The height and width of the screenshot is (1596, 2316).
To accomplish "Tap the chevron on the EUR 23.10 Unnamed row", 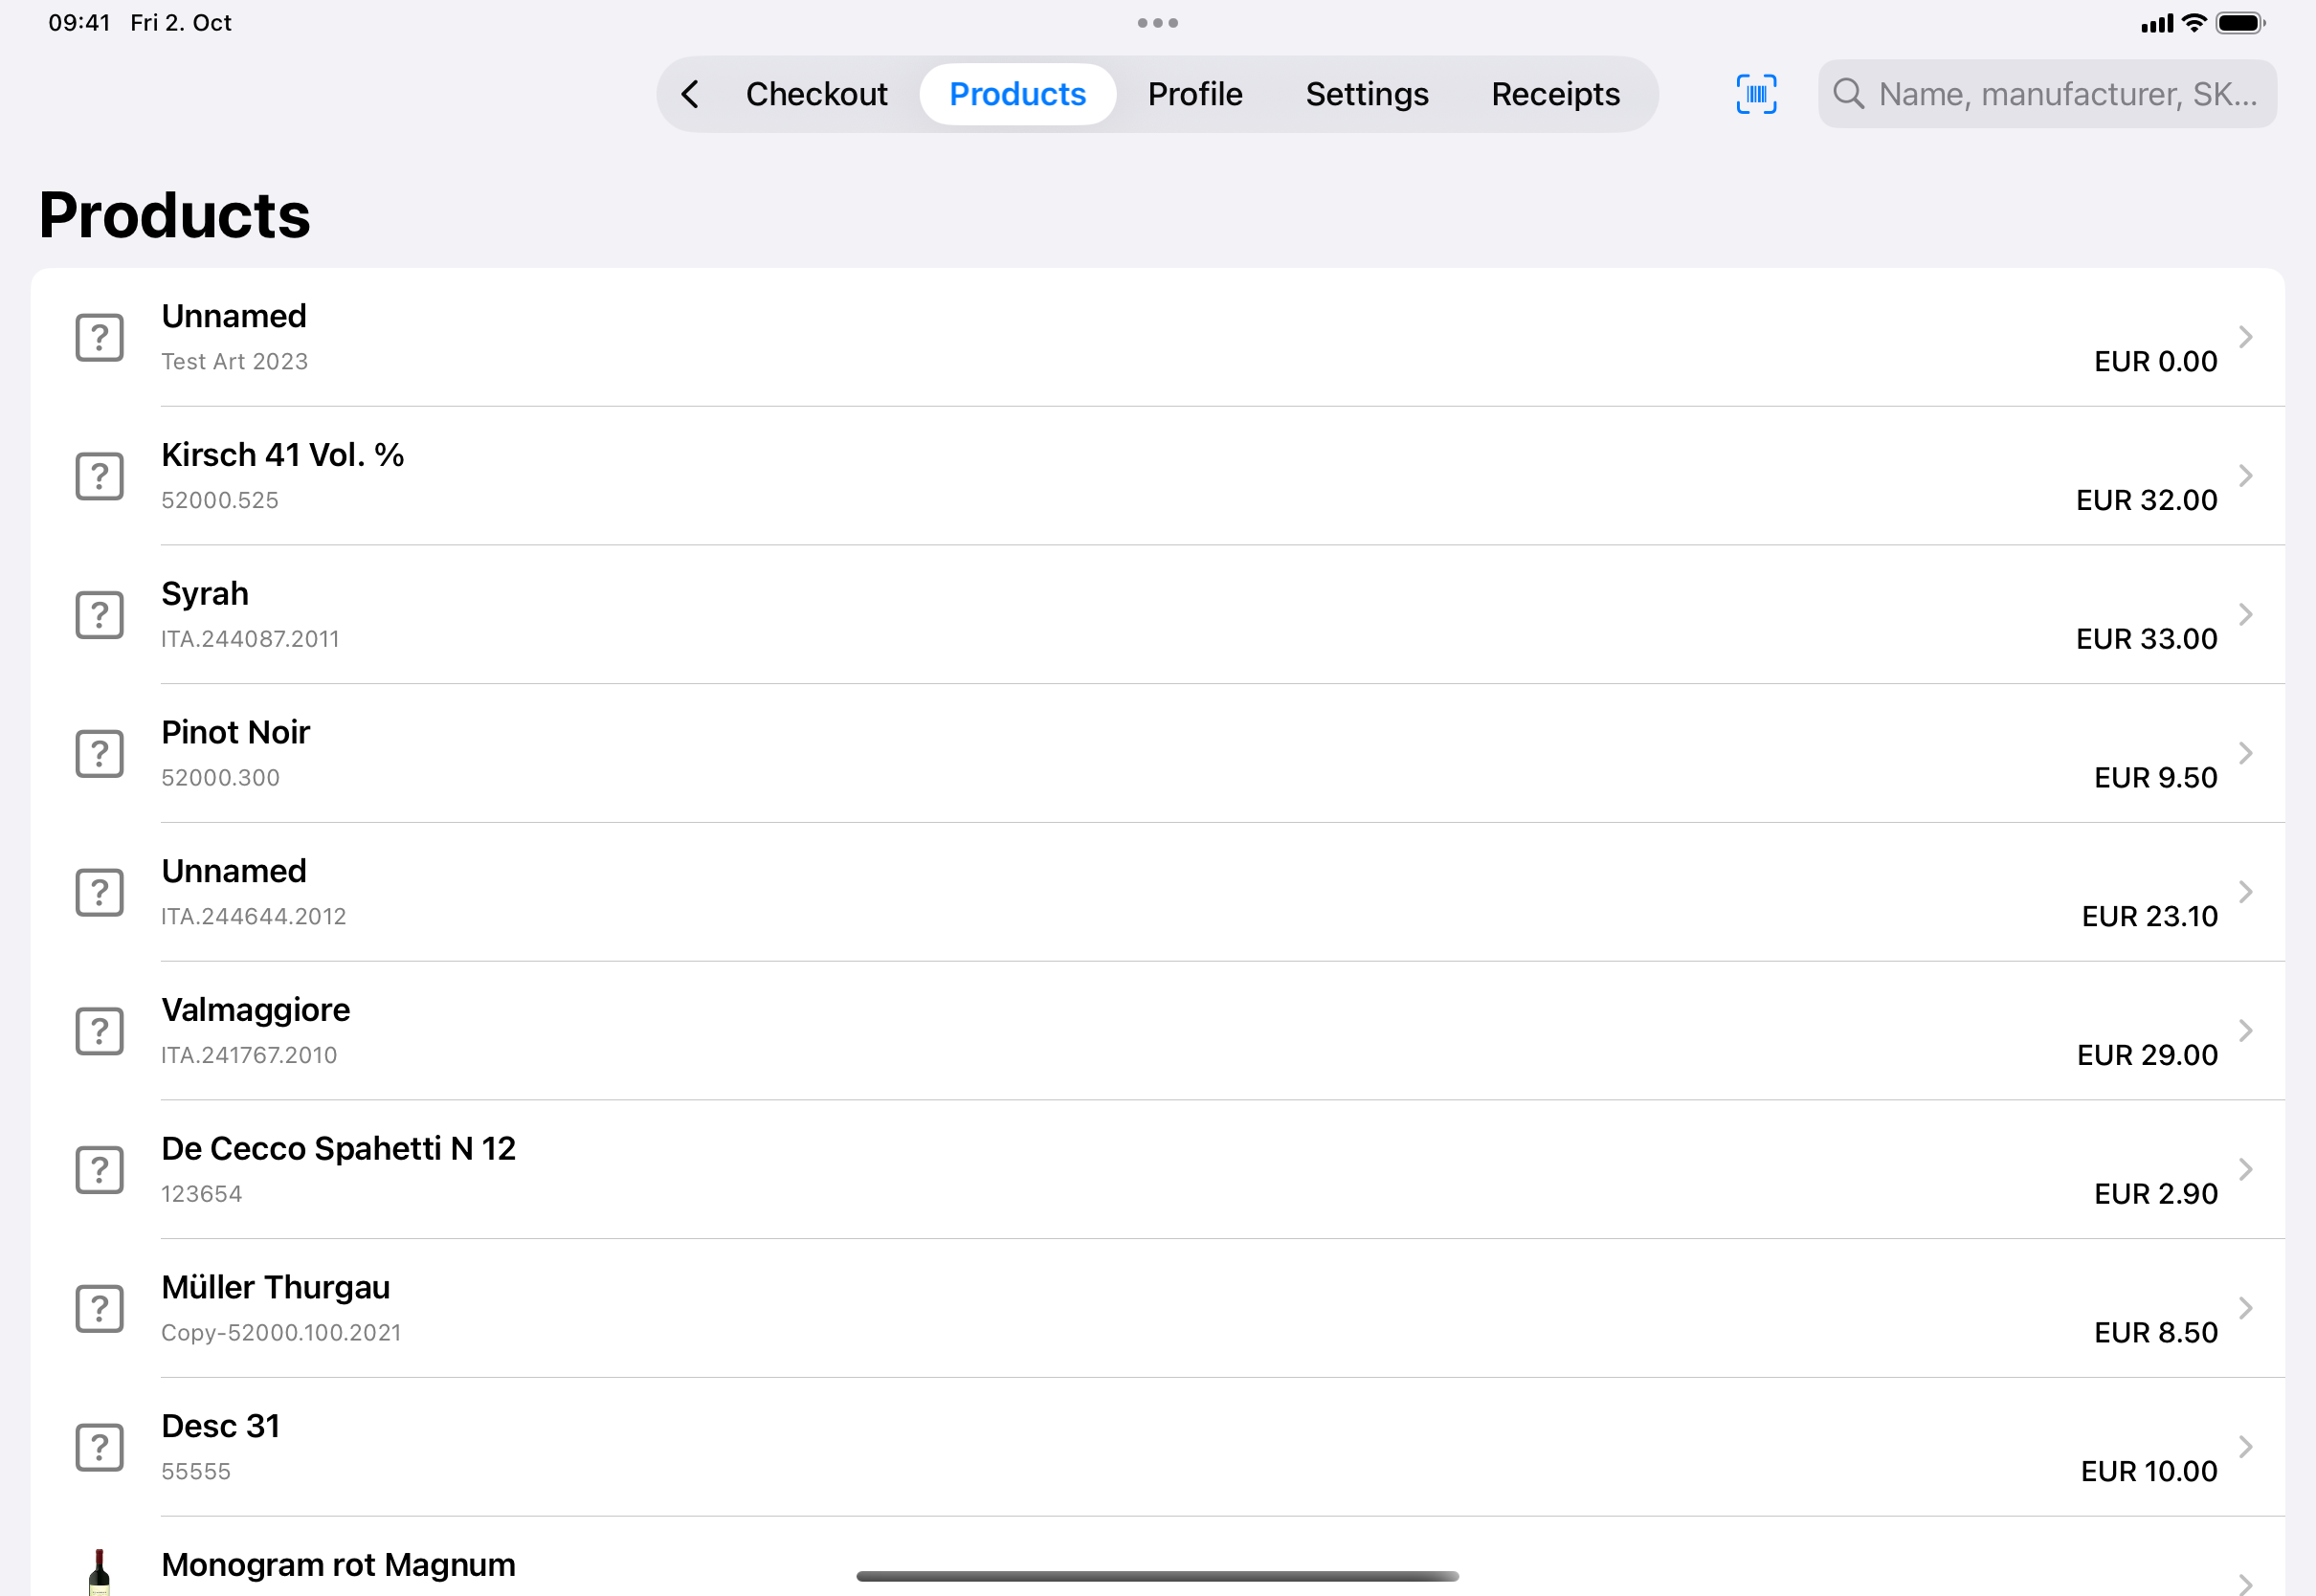I will click(2246, 892).
